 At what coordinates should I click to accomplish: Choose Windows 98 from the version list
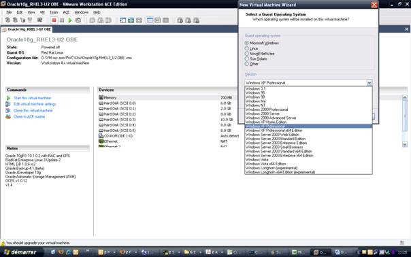308,97
